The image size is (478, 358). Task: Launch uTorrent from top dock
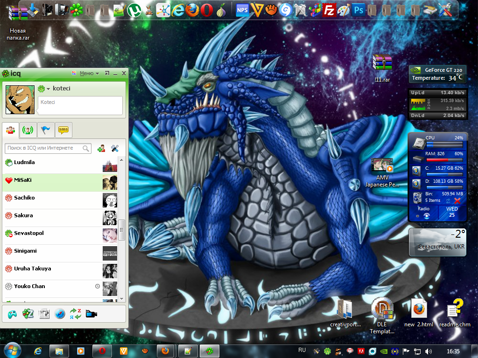[134, 11]
